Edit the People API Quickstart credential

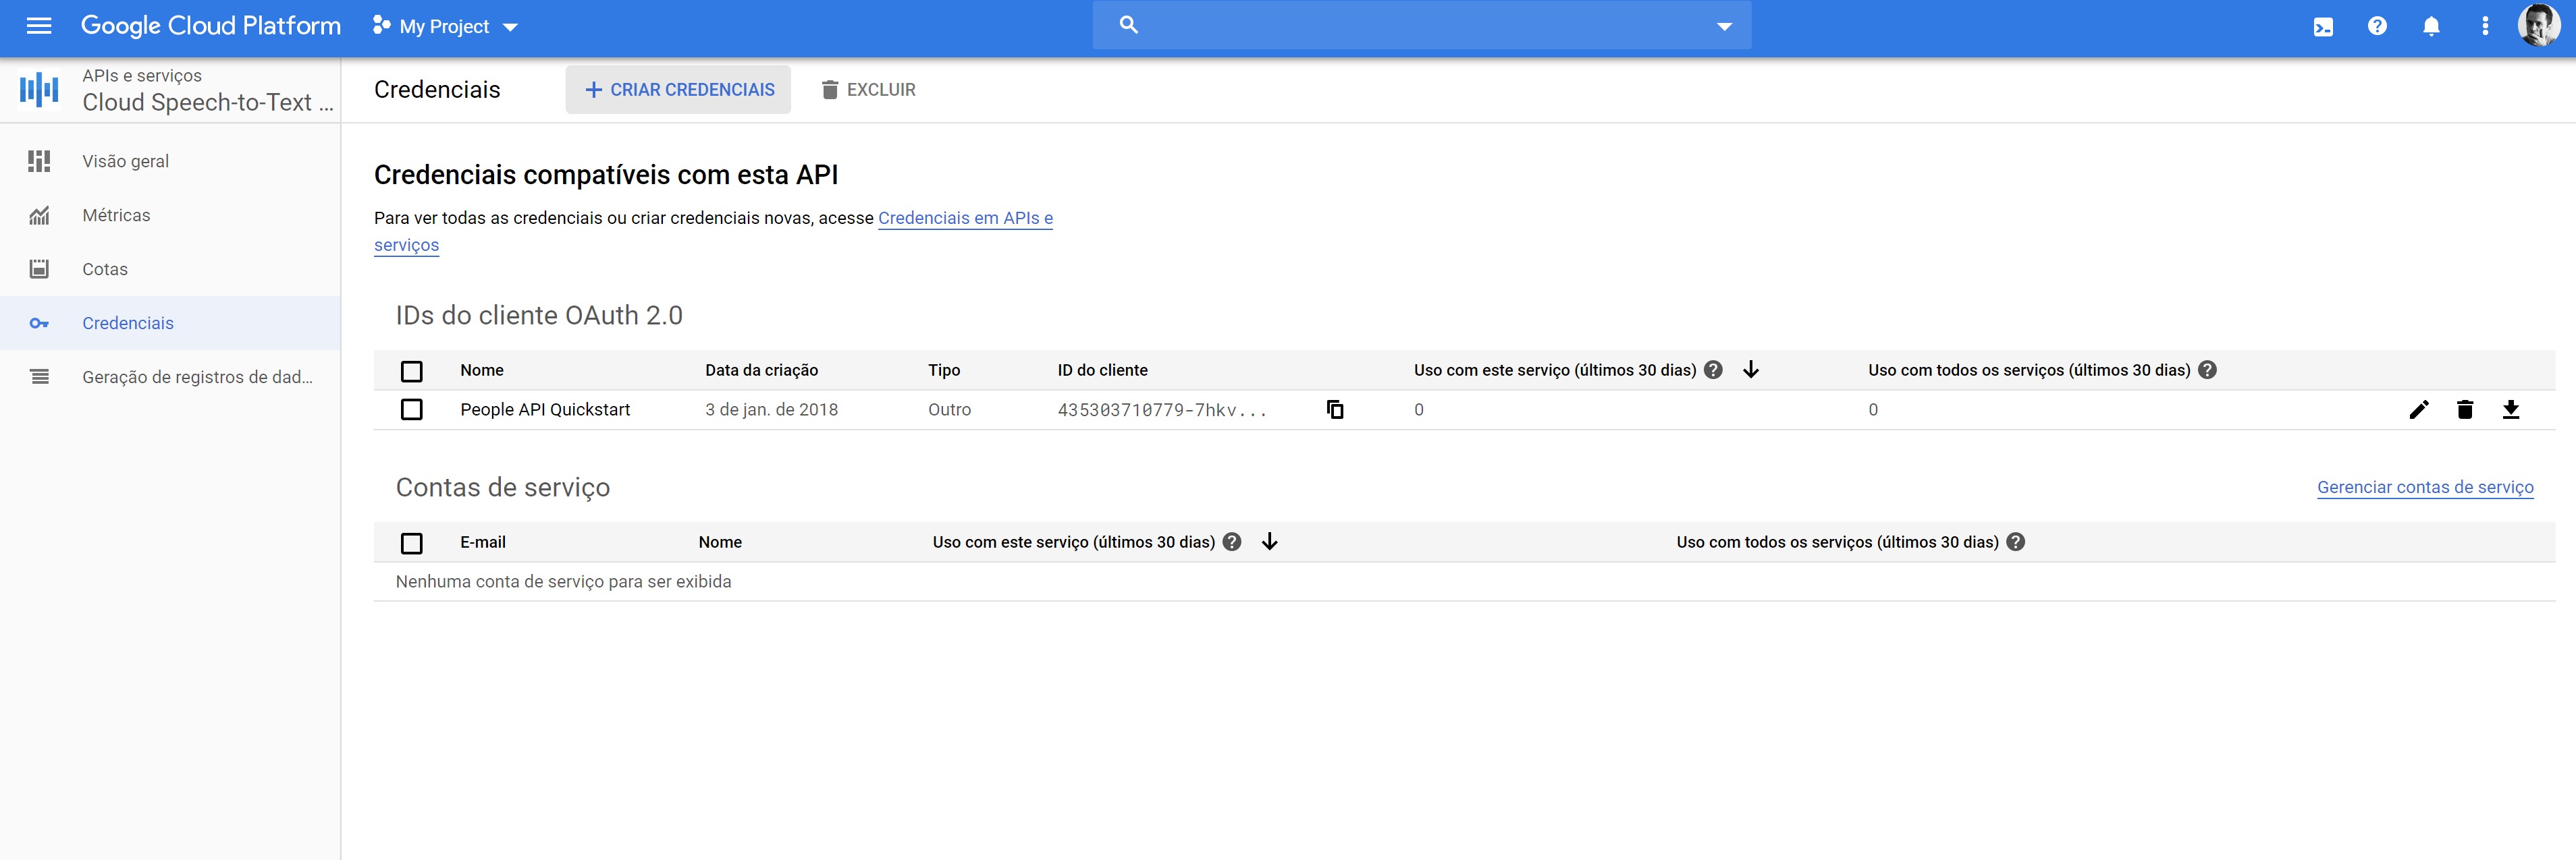pos(2418,409)
